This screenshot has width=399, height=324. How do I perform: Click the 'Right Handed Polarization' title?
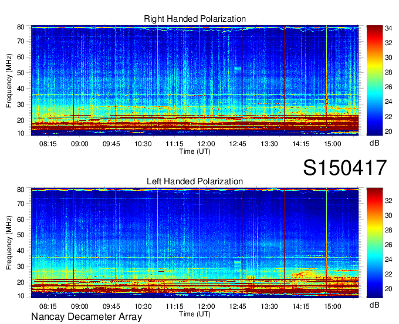[x=195, y=19]
